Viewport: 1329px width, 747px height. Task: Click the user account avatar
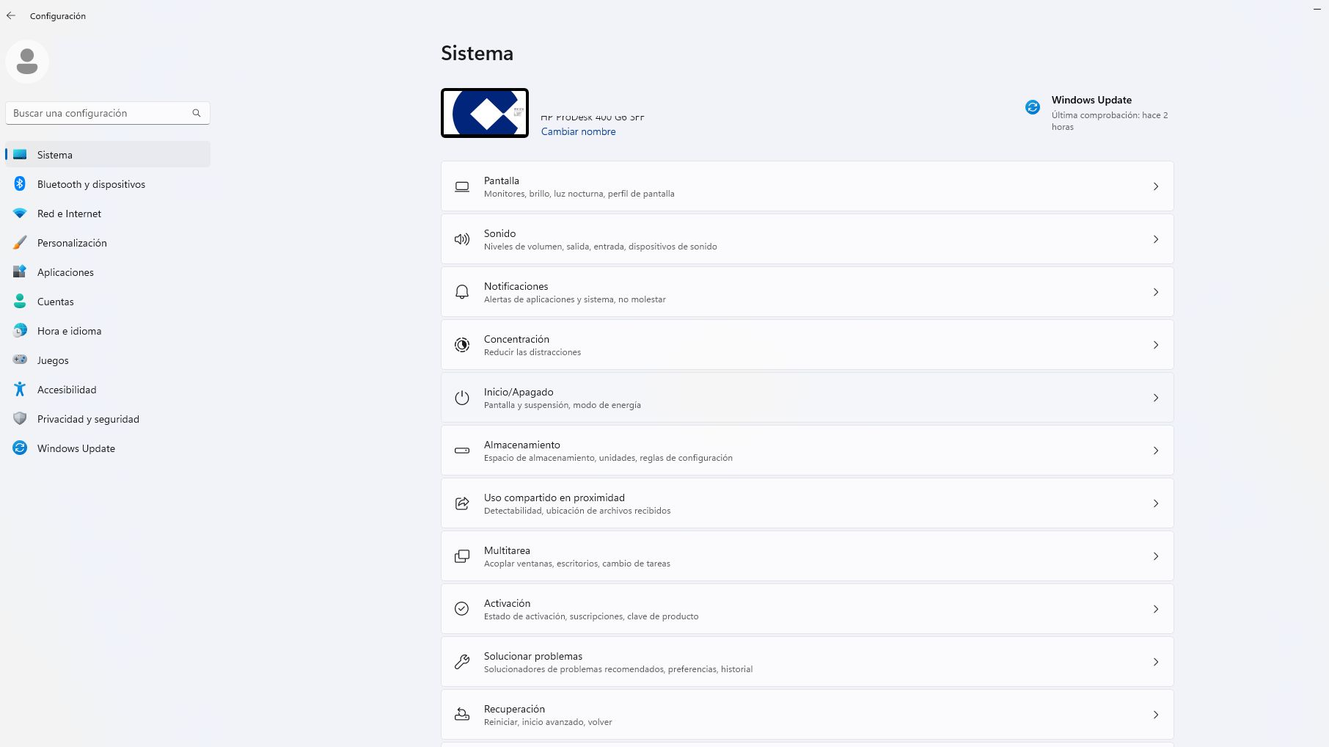27,62
